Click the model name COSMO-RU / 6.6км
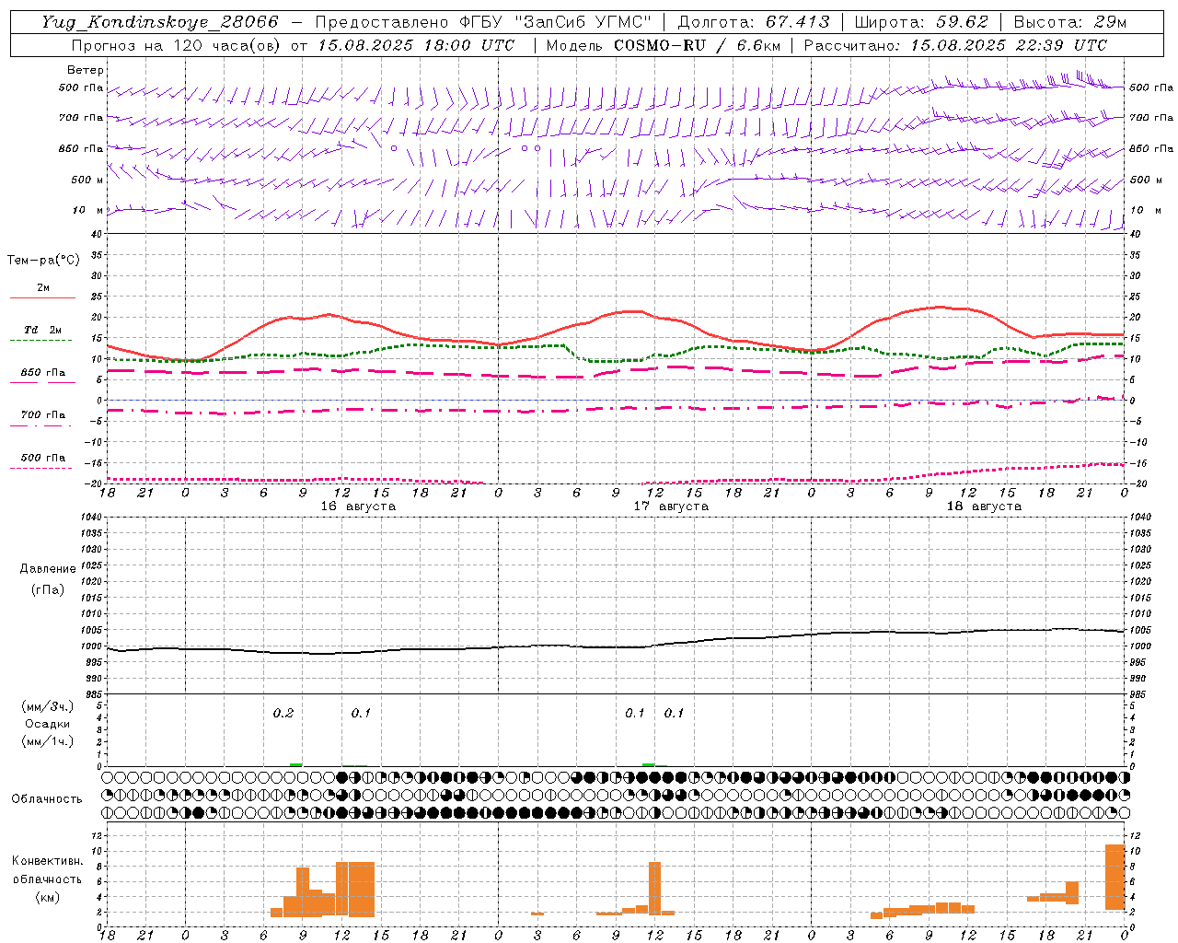Screen dimensions: 1178x943 pos(697,45)
